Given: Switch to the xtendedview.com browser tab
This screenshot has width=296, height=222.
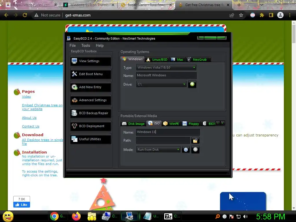Looking at the screenshot, I should 32,5.
